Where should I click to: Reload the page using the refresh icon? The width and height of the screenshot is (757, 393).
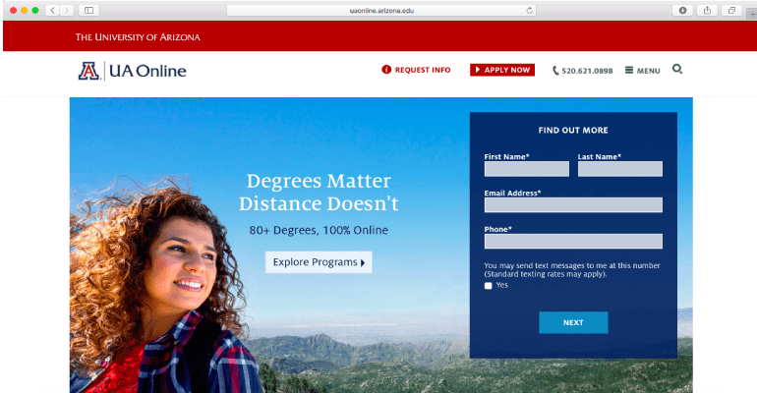point(529,10)
